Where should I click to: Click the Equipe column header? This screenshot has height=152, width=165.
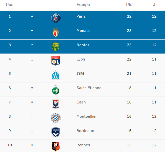click(83, 5)
